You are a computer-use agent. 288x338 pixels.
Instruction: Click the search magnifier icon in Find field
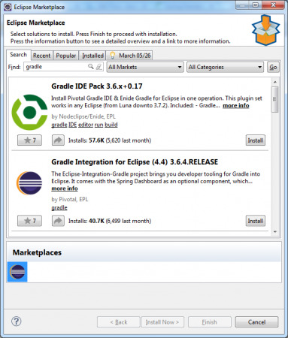tap(90, 67)
